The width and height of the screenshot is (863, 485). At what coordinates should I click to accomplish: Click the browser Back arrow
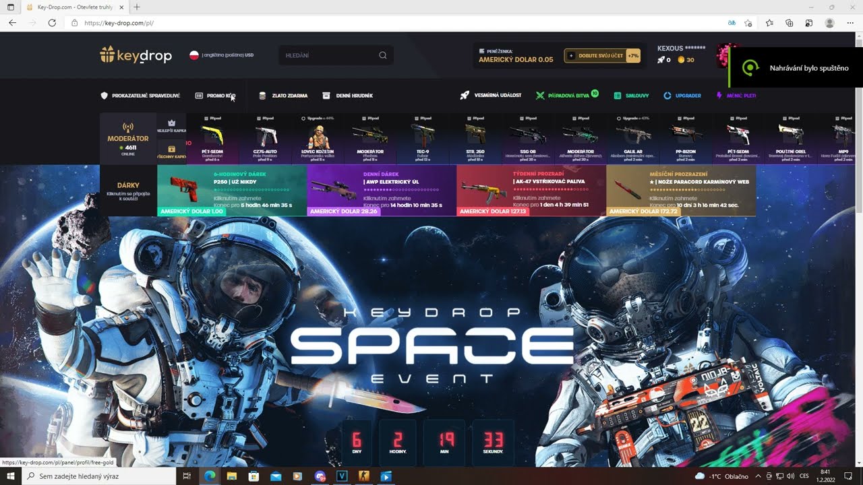(x=12, y=23)
